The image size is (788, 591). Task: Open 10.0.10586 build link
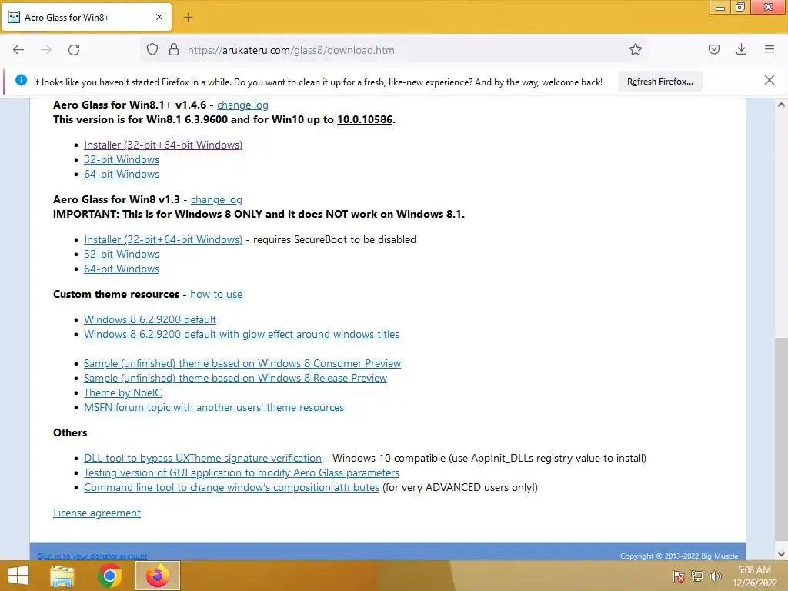click(364, 119)
